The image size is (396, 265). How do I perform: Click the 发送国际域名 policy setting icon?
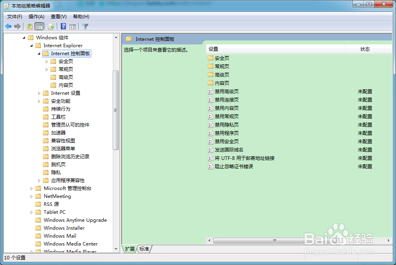click(x=211, y=150)
